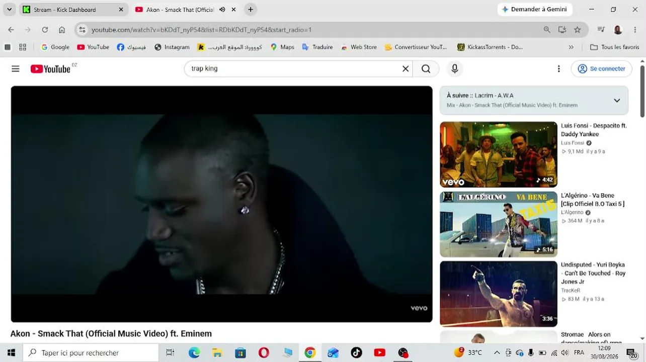Image resolution: width=646 pixels, height=362 pixels.
Task: Open the Web Store bookmark
Action: click(359, 47)
